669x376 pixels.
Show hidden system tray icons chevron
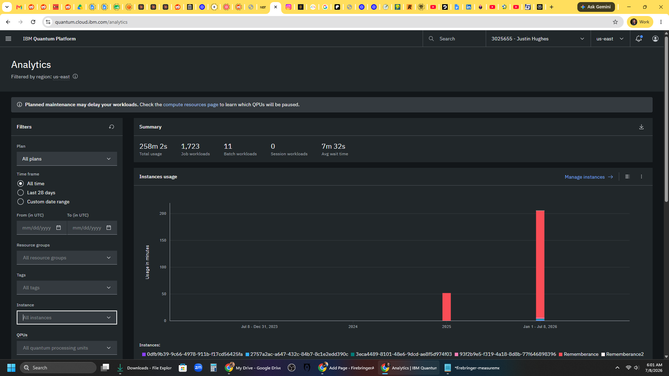[x=617, y=368]
